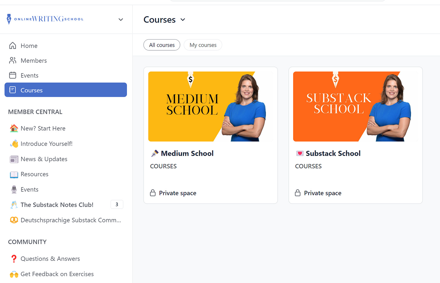Click the Online Writing School logo
Image resolution: width=440 pixels, height=283 pixels.
pos(45,19)
